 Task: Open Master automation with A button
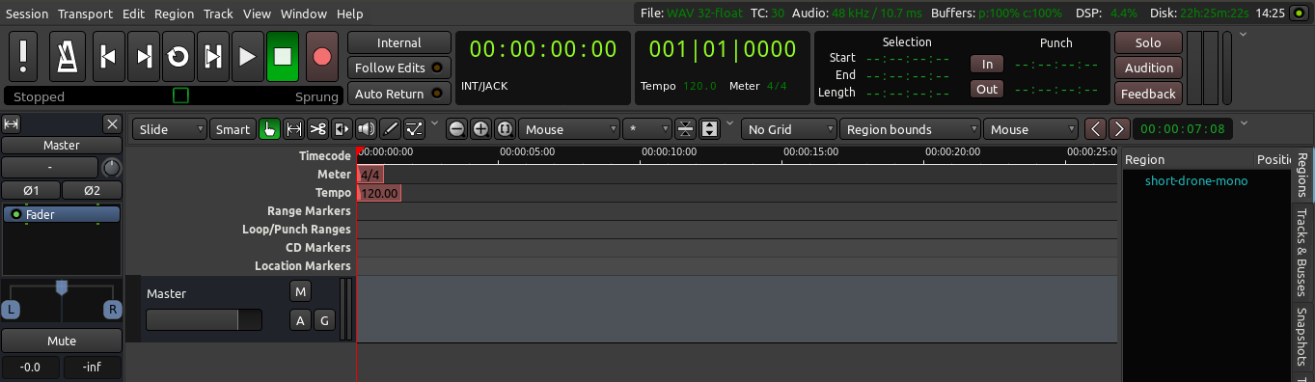coord(300,320)
